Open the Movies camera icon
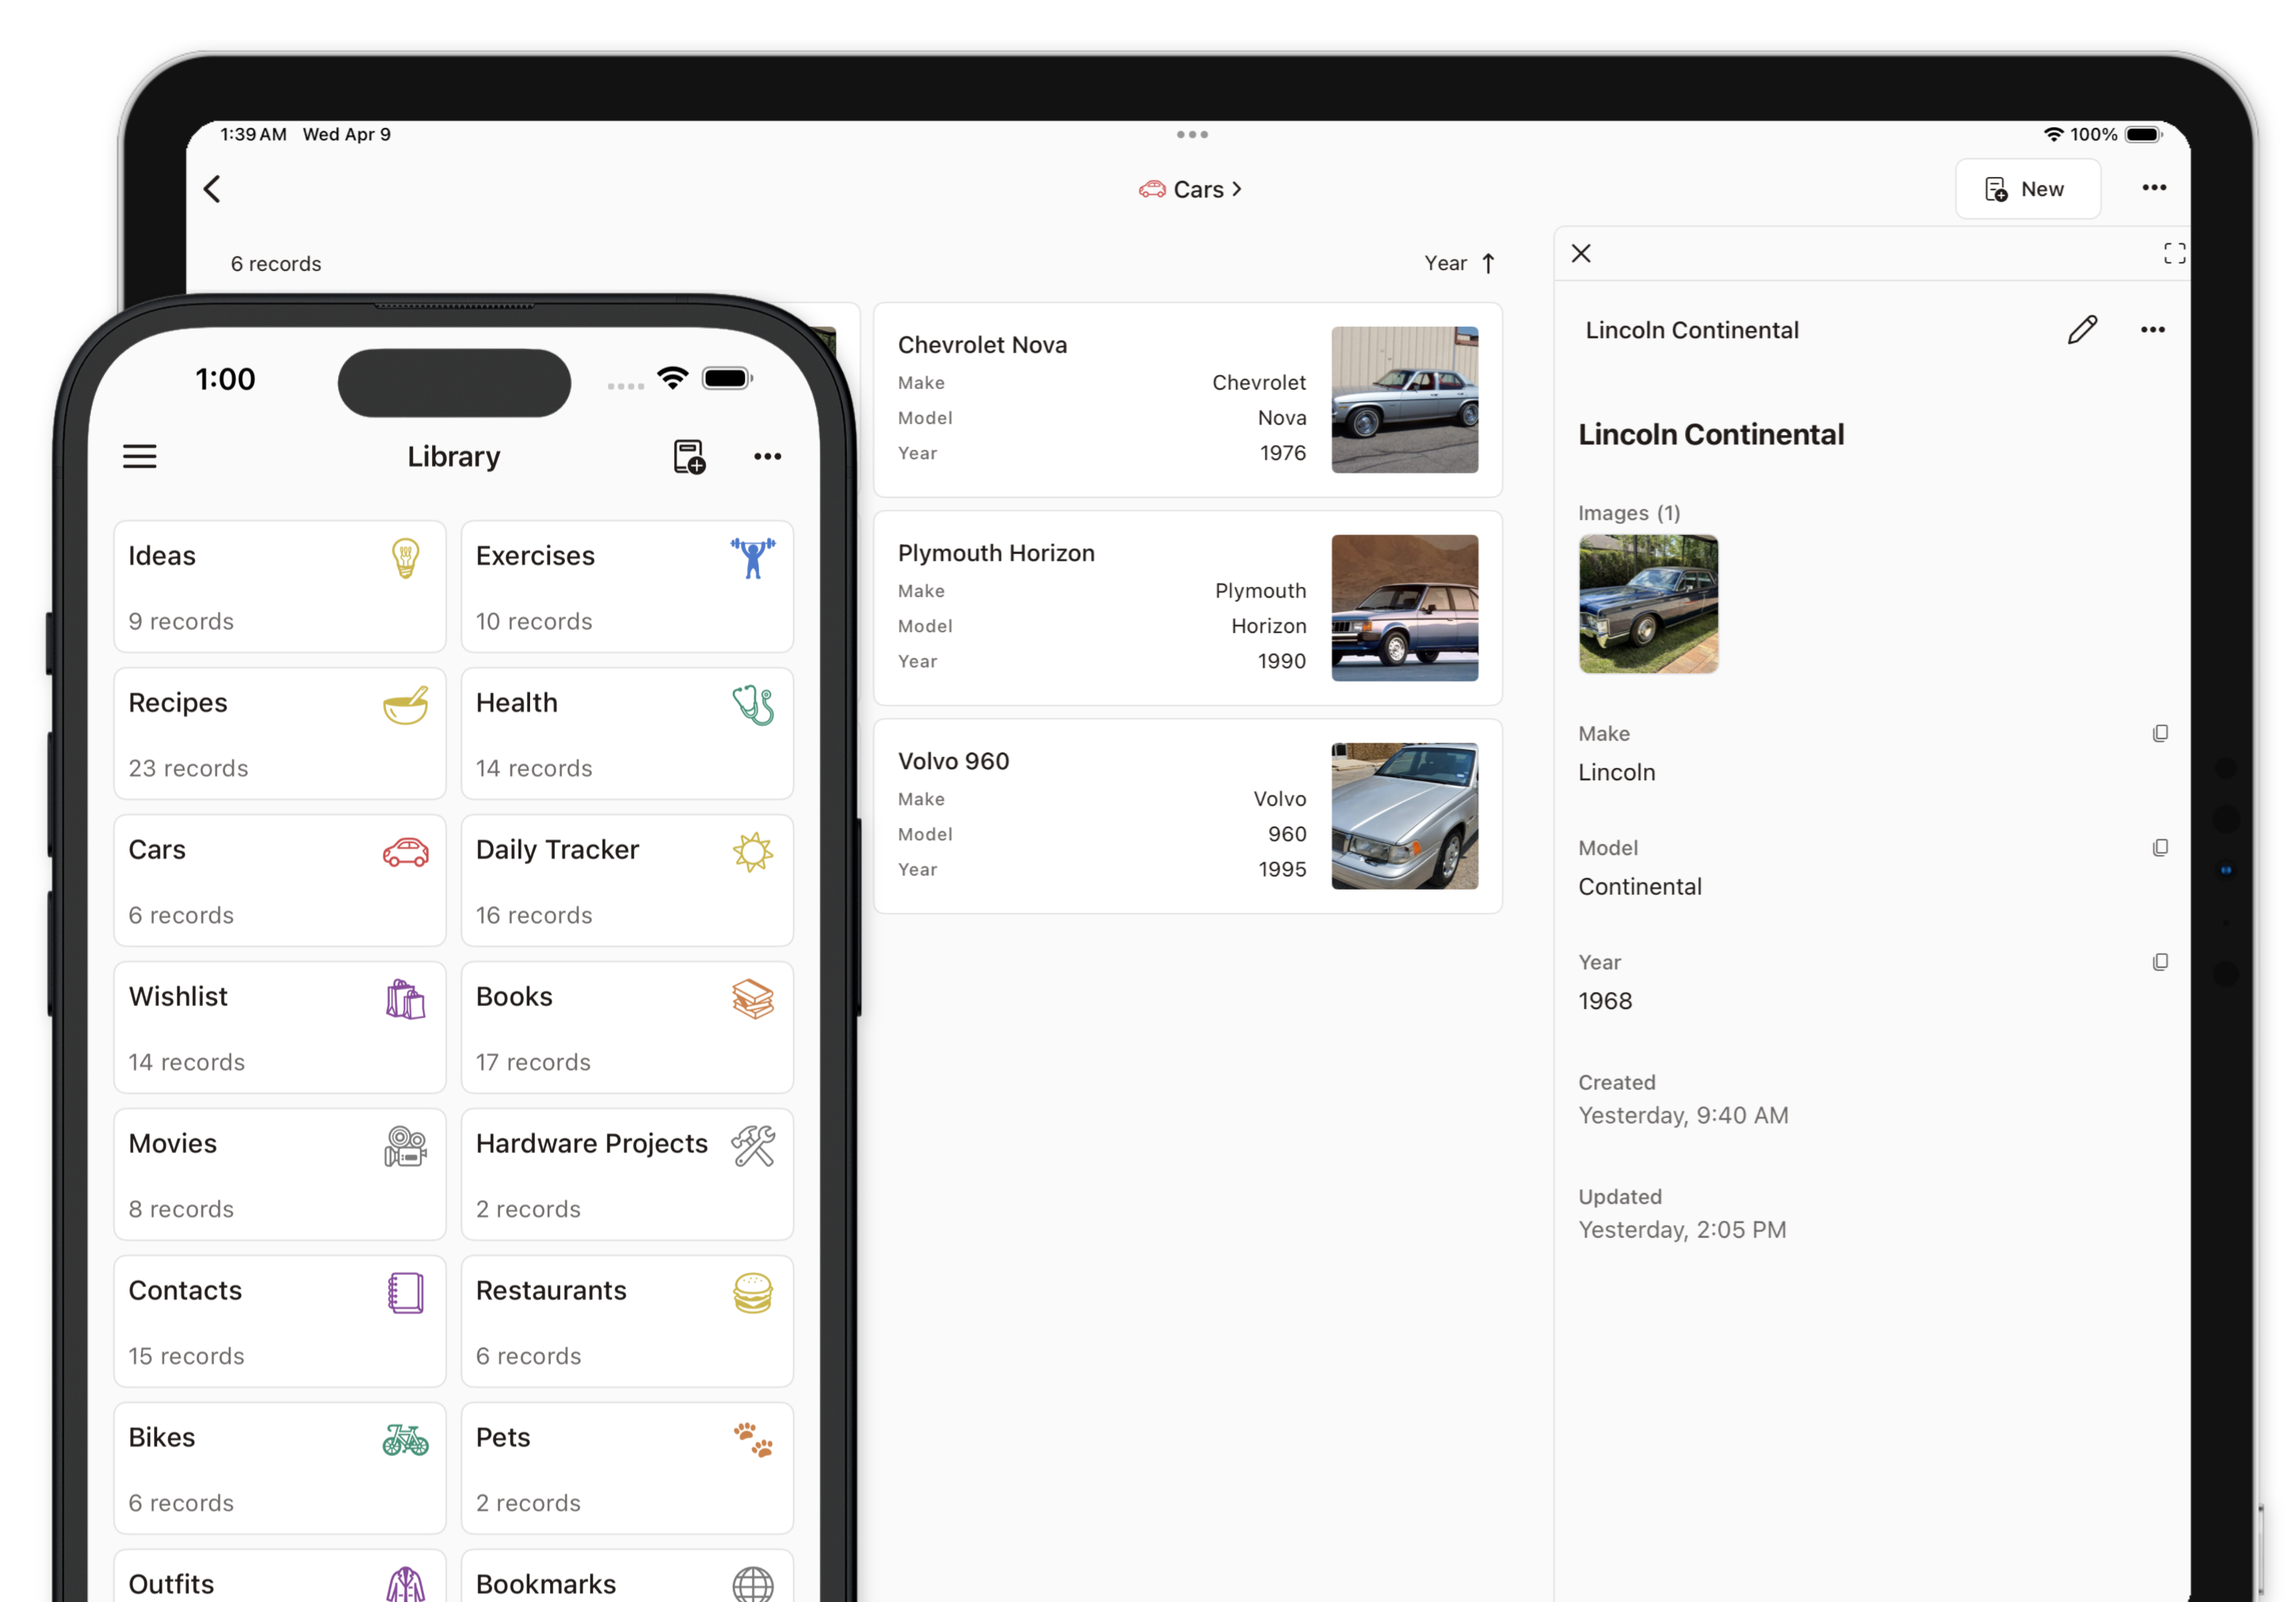Image resolution: width=2296 pixels, height=1602 pixels. [x=405, y=1145]
